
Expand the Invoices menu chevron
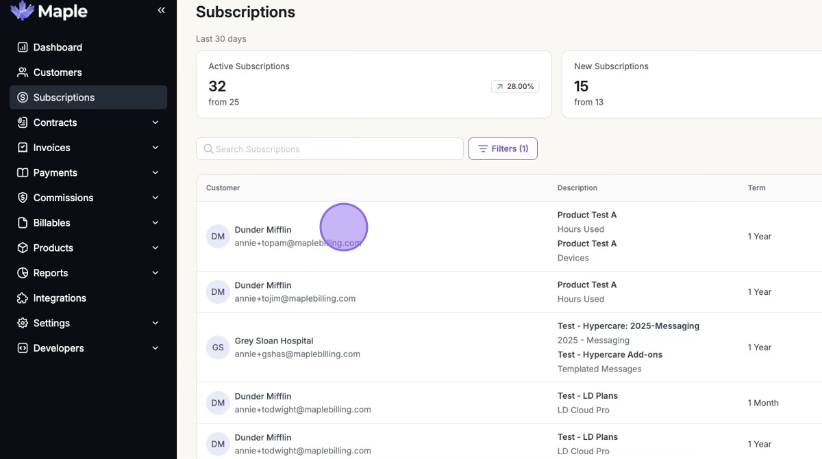pyautogui.click(x=155, y=148)
